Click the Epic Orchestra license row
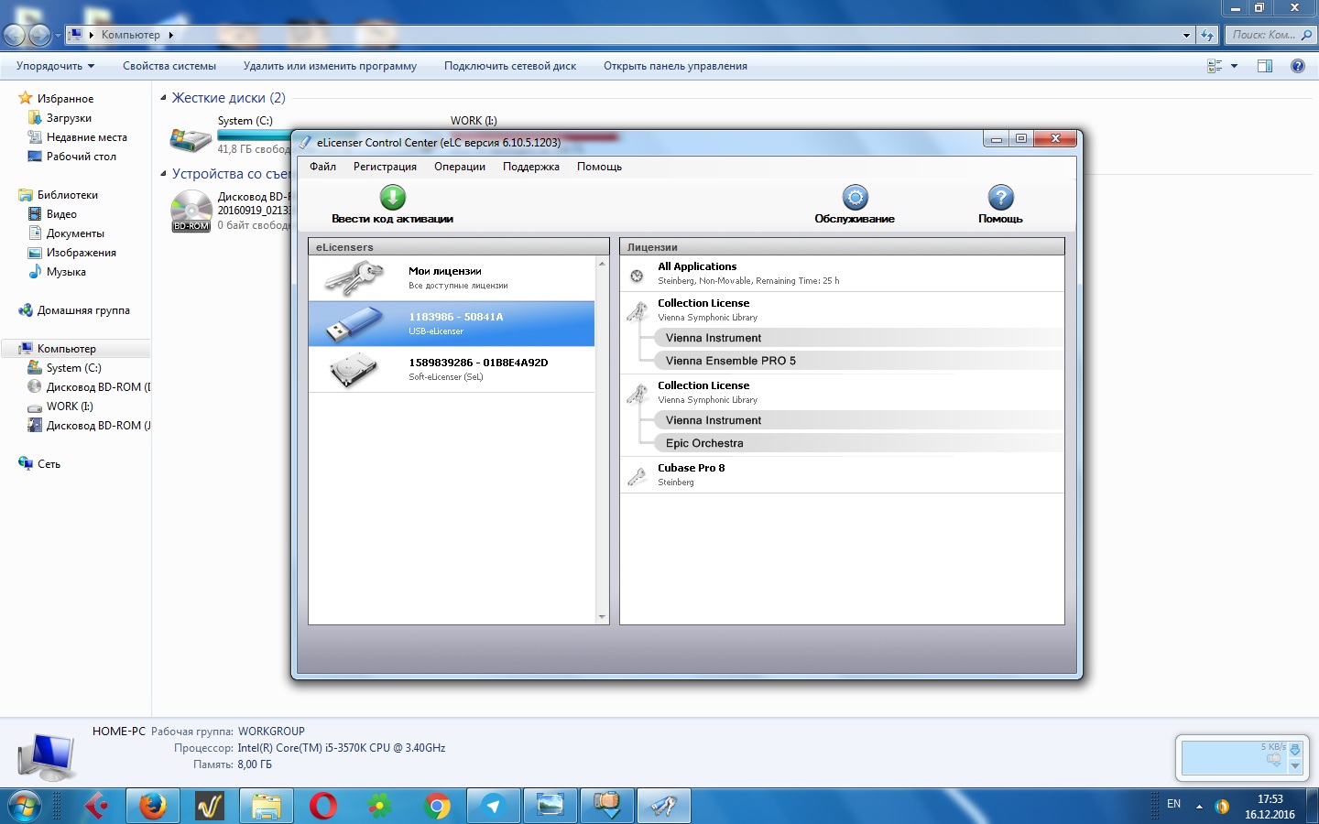This screenshot has width=1319, height=824. click(859, 443)
